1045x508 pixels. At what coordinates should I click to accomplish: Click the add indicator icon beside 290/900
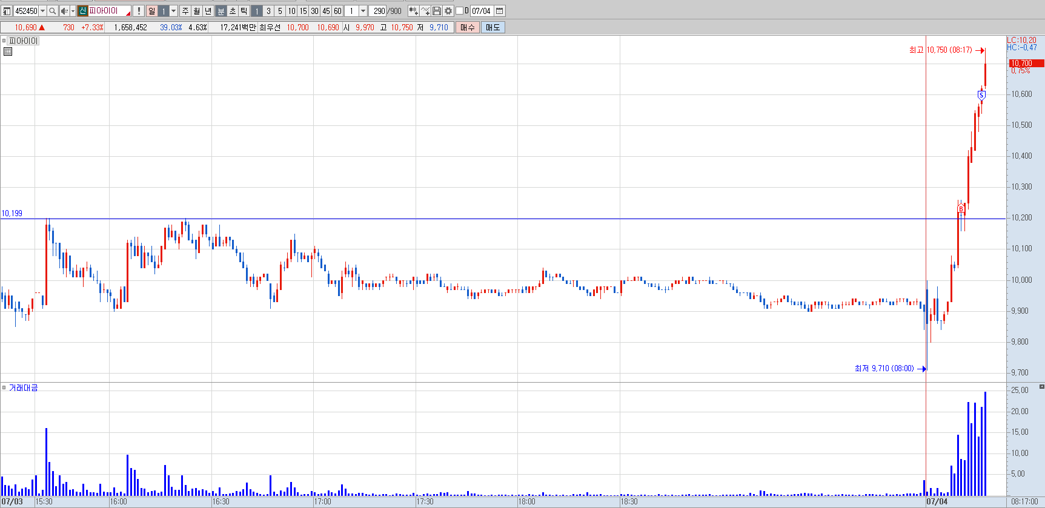coord(413,11)
